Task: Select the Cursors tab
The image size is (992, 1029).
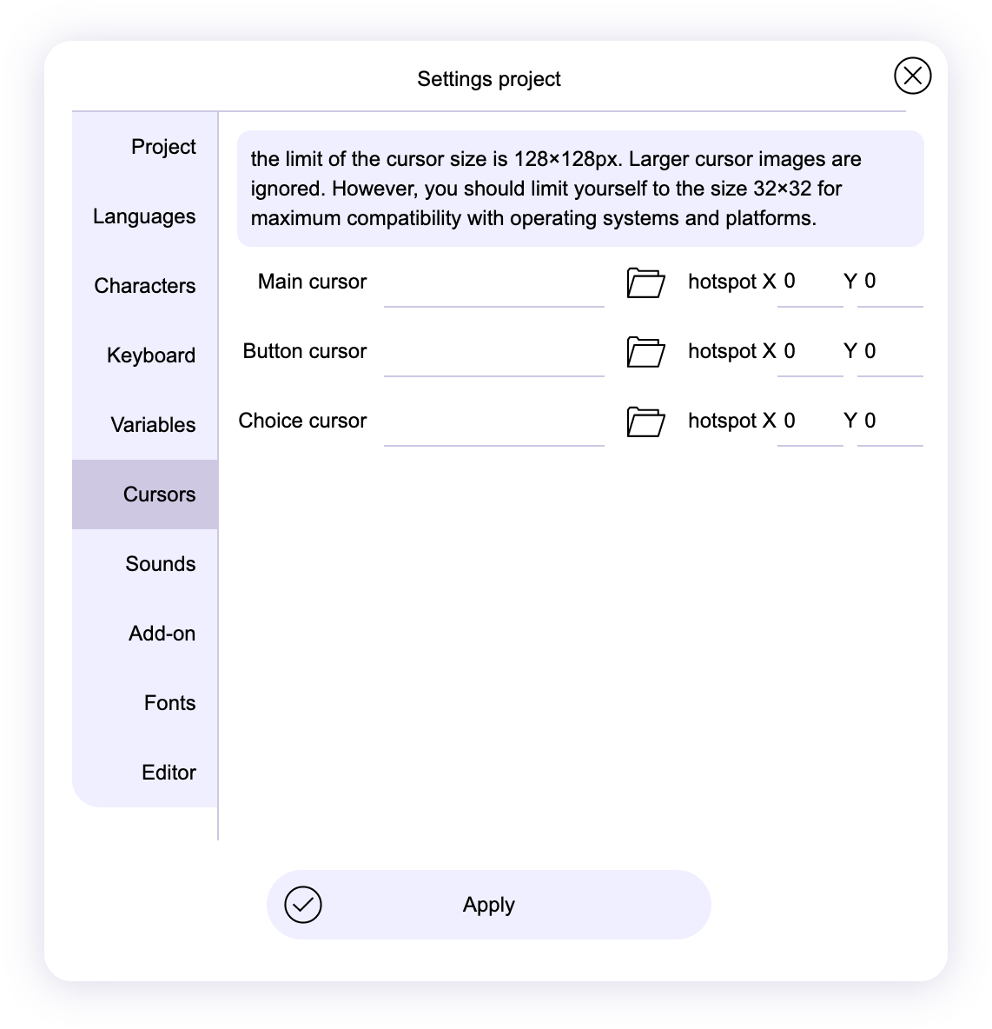Action: pyautogui.click(x=159, y=495)
